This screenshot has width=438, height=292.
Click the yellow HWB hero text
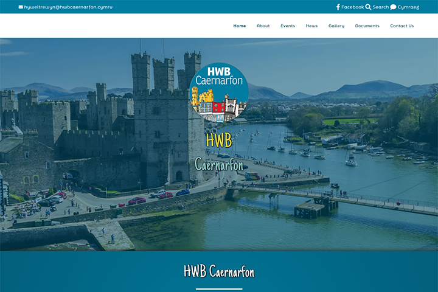(x=219, y=141)
